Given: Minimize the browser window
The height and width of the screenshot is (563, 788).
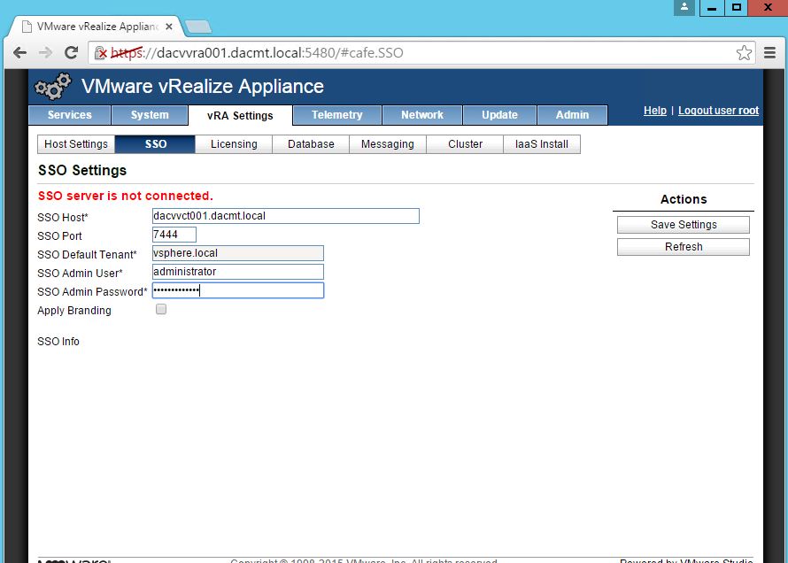Looking at the screenshot, I should [x=712, y=7].
